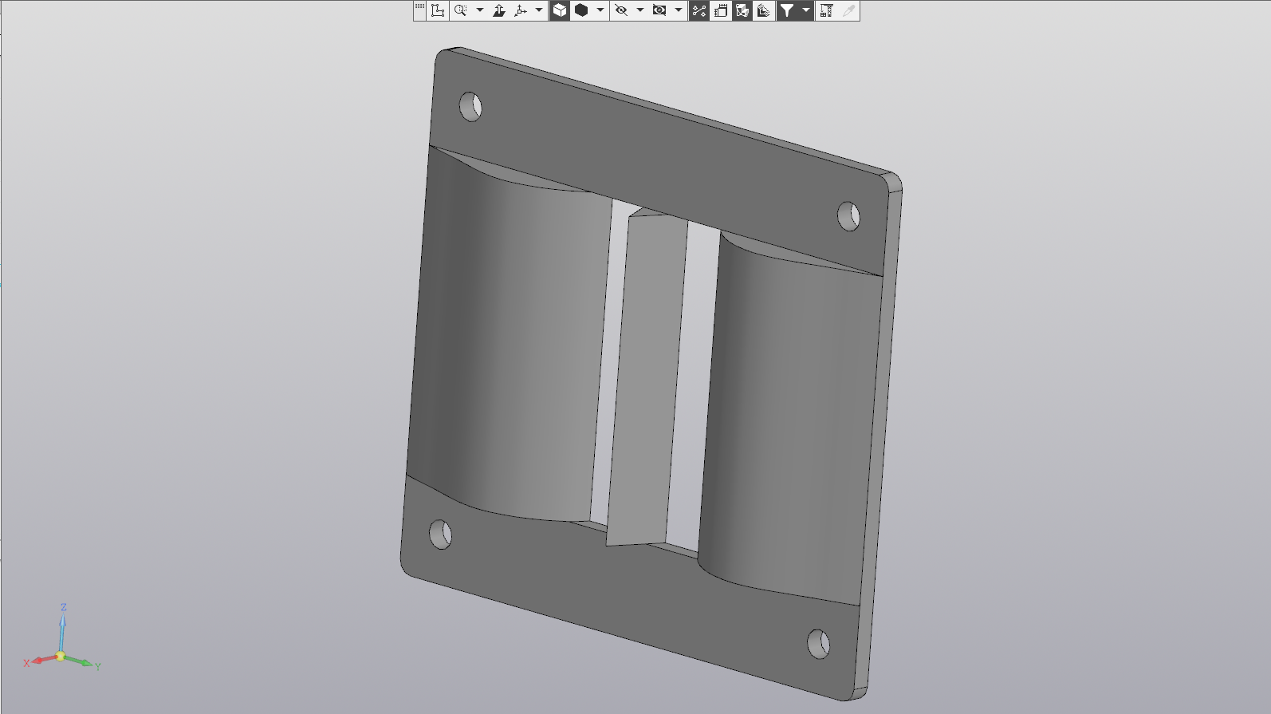Screen dimensions: 1271x714
Task: Open the measurement ruler tool icon
Action: [827, 10]
